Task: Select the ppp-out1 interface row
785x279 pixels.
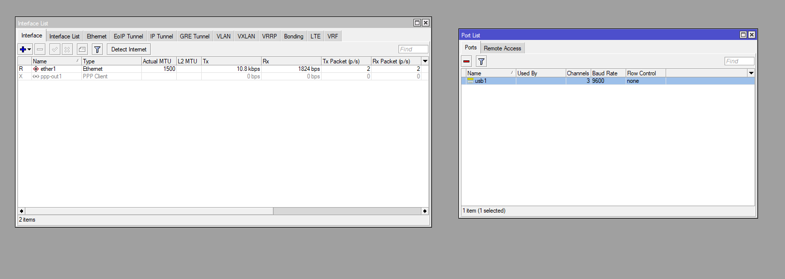Action: tap(223, 76)
